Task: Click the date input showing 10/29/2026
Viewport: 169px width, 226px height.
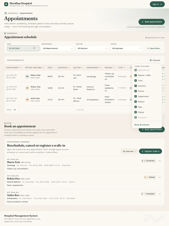Action: click(23, 48)
